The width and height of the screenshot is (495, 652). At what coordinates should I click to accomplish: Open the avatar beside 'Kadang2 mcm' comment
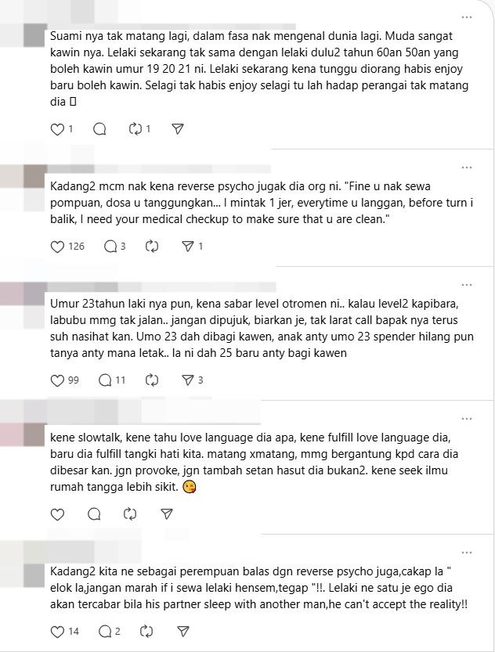(x=35, y=176)
